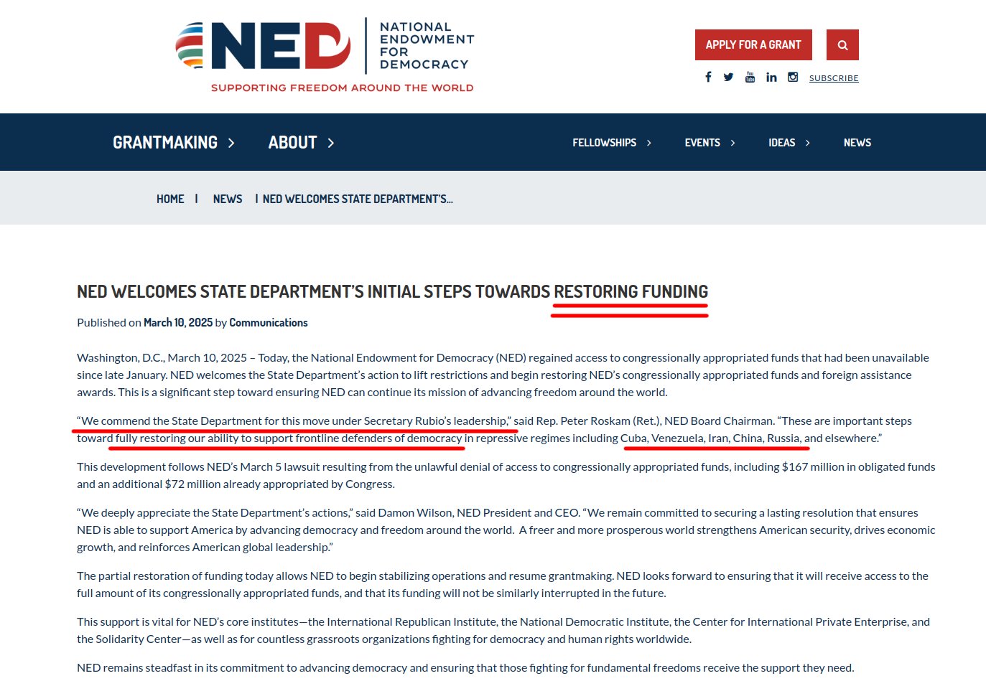Screen dimensions: 986x681
Task: Visit the YouTube channel icon
Action: point(750,77)
